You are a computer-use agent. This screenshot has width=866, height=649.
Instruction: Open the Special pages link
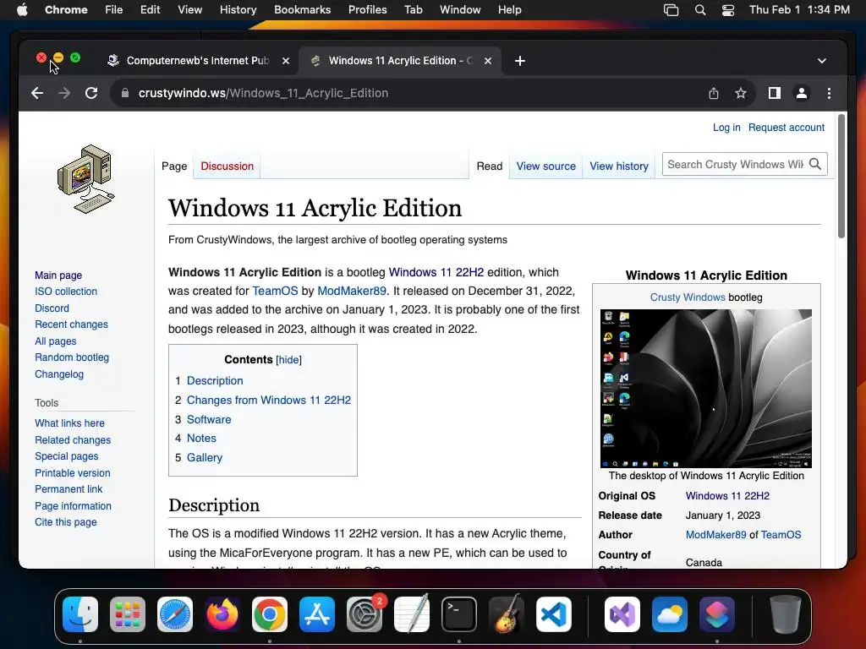(x=66, y=456)
